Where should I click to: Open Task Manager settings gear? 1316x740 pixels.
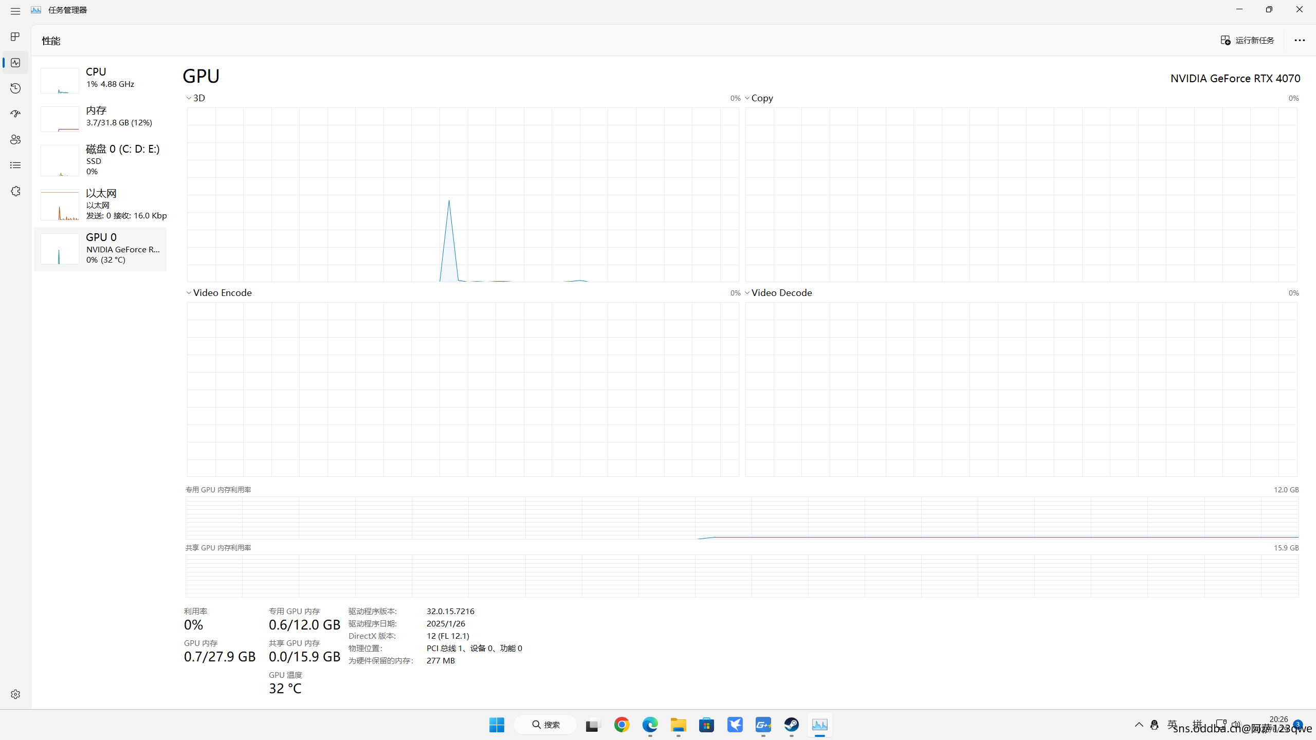tap(15, 694)
